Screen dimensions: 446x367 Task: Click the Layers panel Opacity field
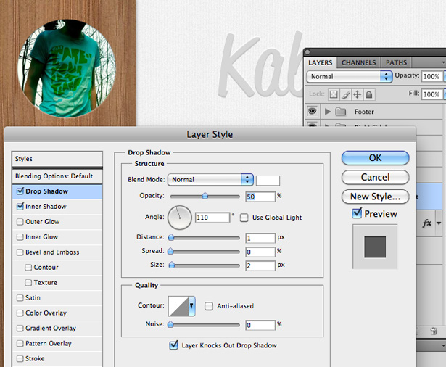(432, 76)
